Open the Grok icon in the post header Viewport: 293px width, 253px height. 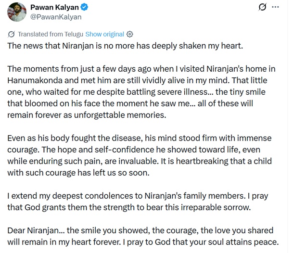coord(262,7)
